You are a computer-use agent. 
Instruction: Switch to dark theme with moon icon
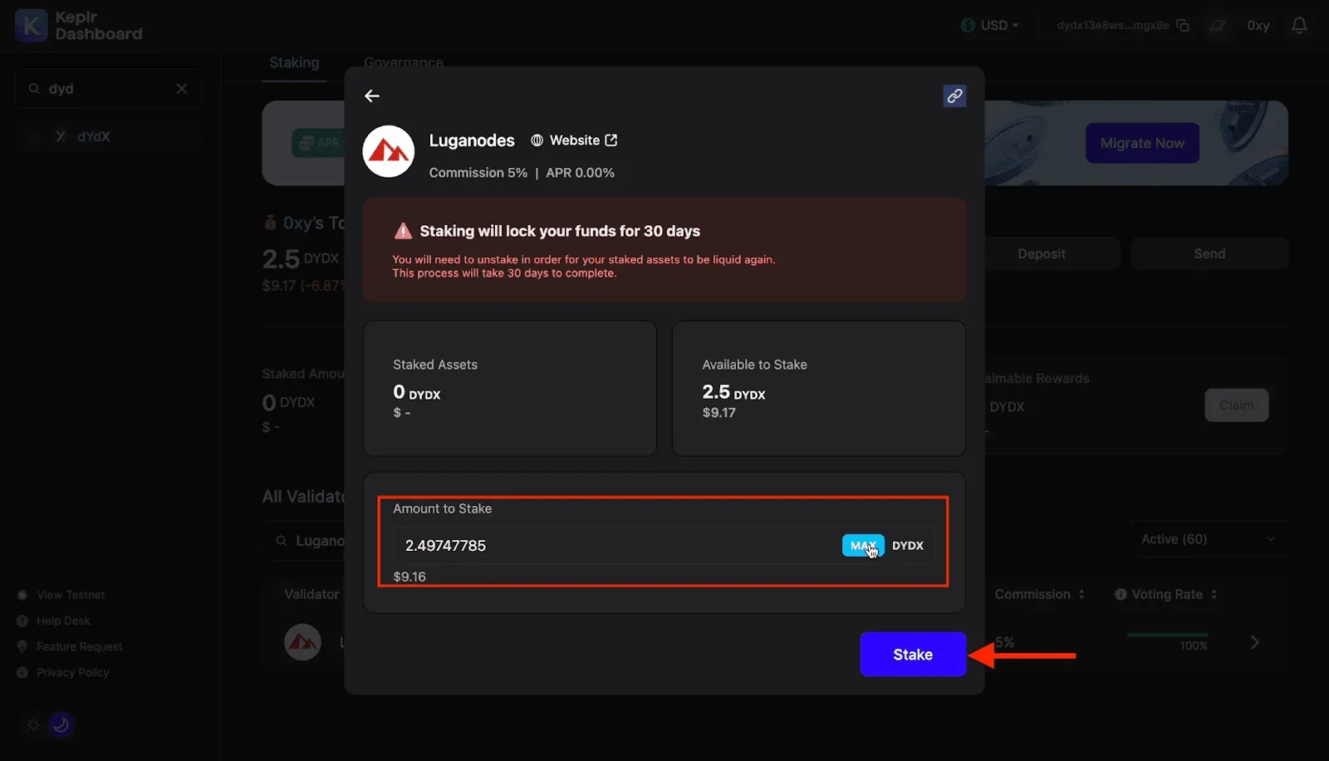61,724
